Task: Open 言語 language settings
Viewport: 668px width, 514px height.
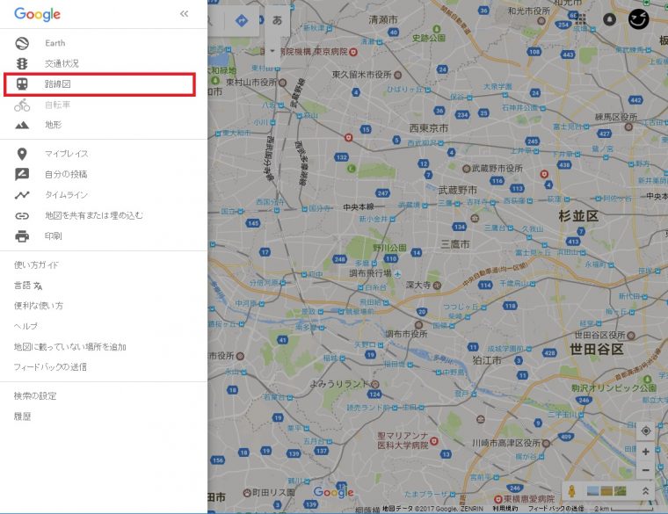Action: (x=28, y=286)
